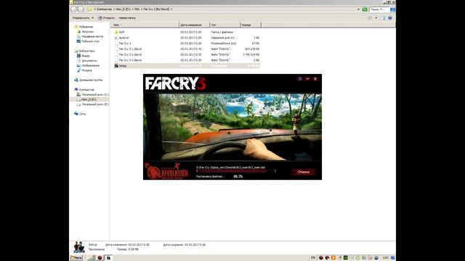Click the EN language indicator
Viewport: 465px width, 261px height.
[313, 258]
